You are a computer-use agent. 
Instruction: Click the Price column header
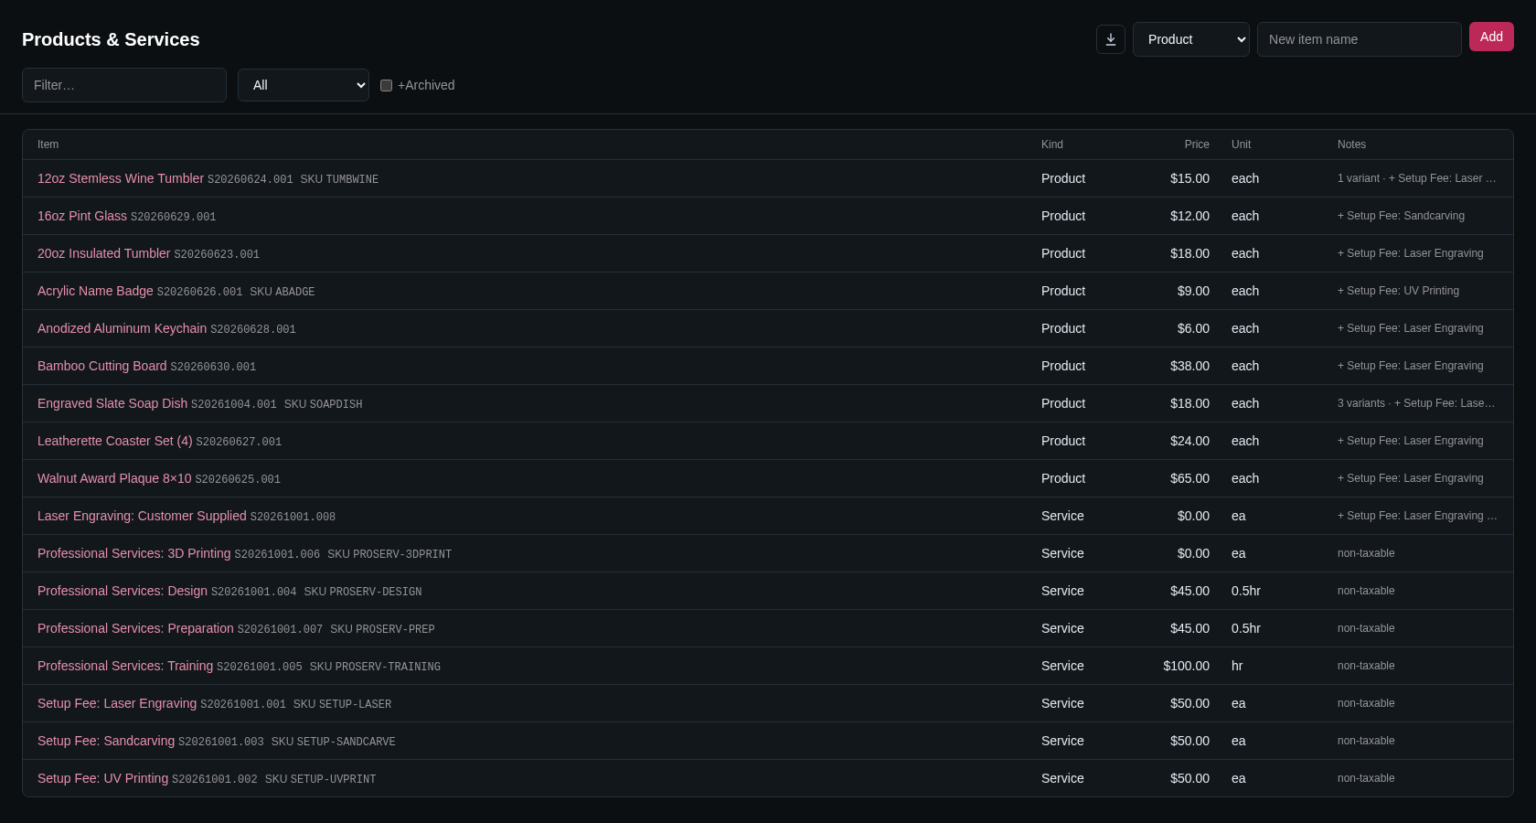point(1197,144)
